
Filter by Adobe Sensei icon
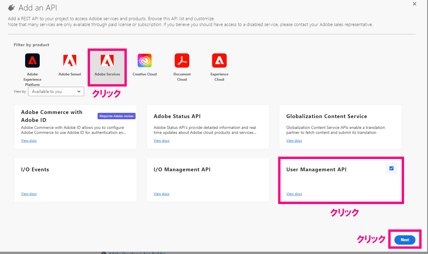[70, 61]
